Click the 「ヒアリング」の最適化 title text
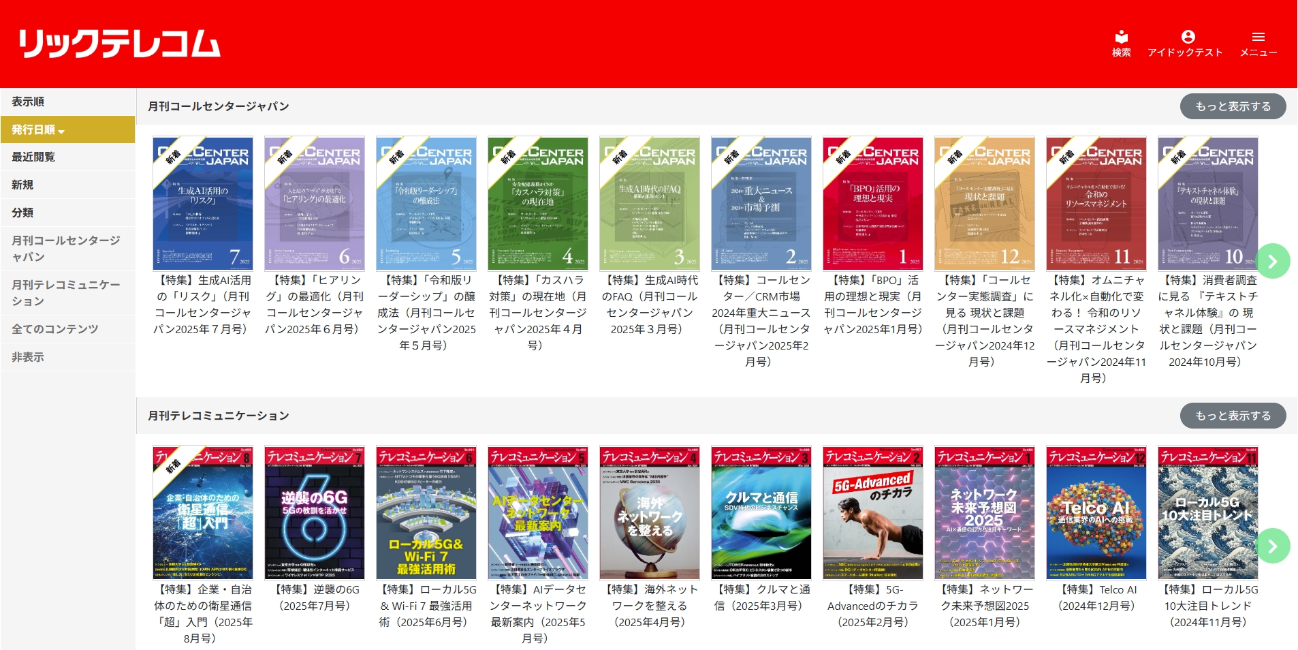The image size is (1298, 650). [x=315, y=305]
